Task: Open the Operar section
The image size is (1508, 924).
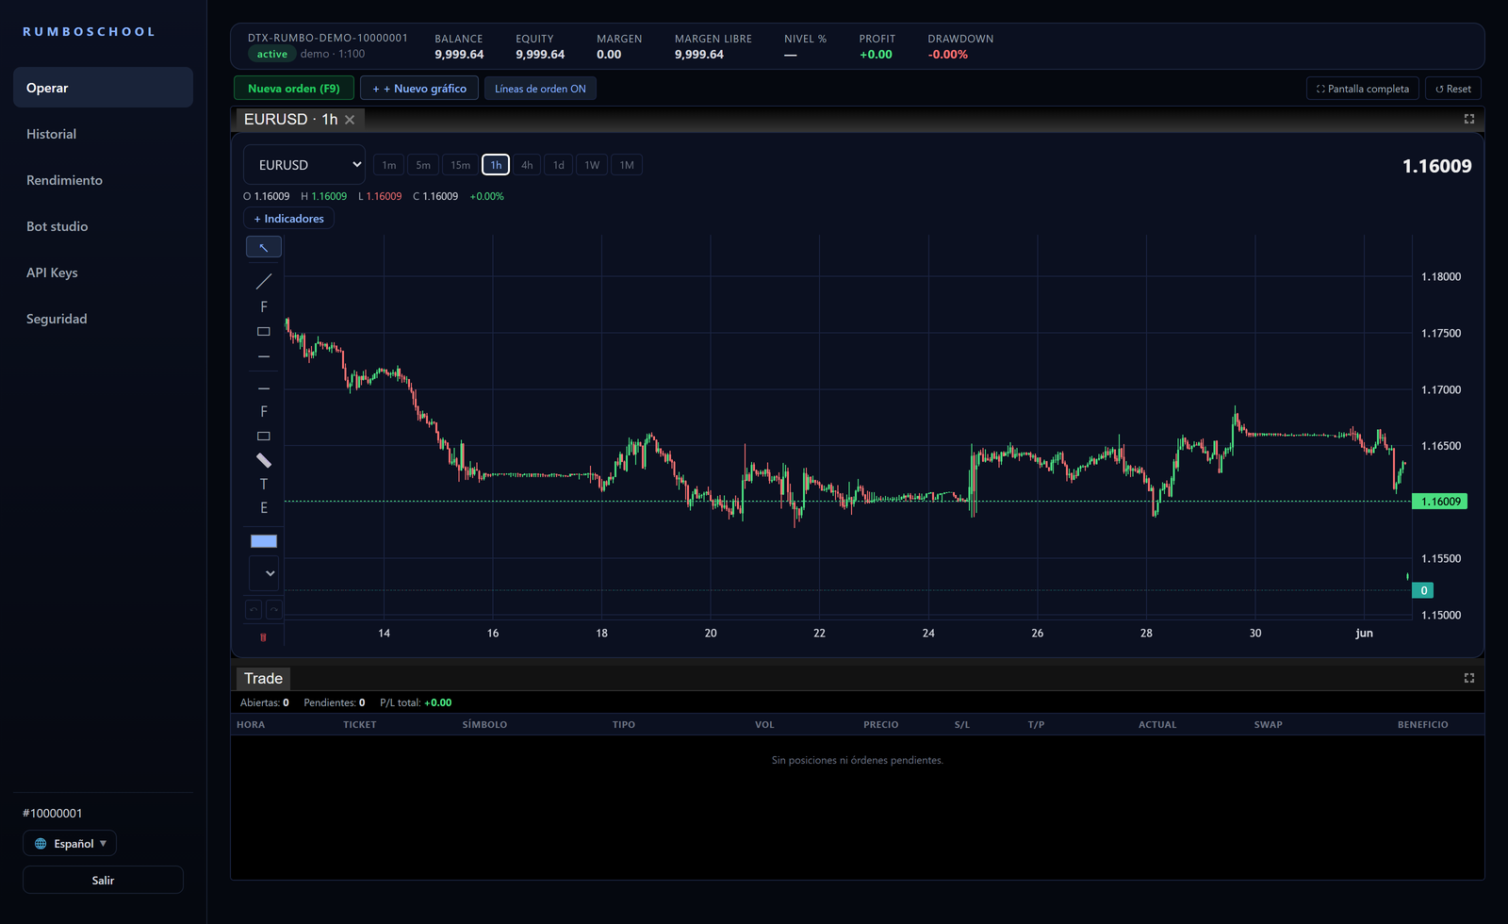Action: pos(104,88)
